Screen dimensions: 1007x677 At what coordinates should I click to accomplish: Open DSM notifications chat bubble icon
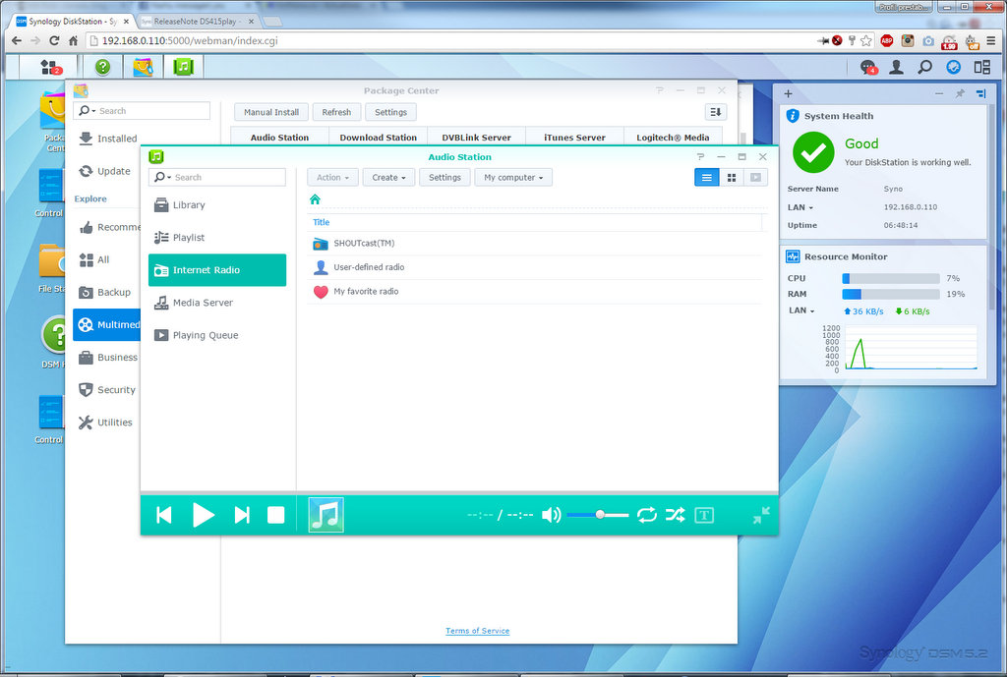click(868, 67)
